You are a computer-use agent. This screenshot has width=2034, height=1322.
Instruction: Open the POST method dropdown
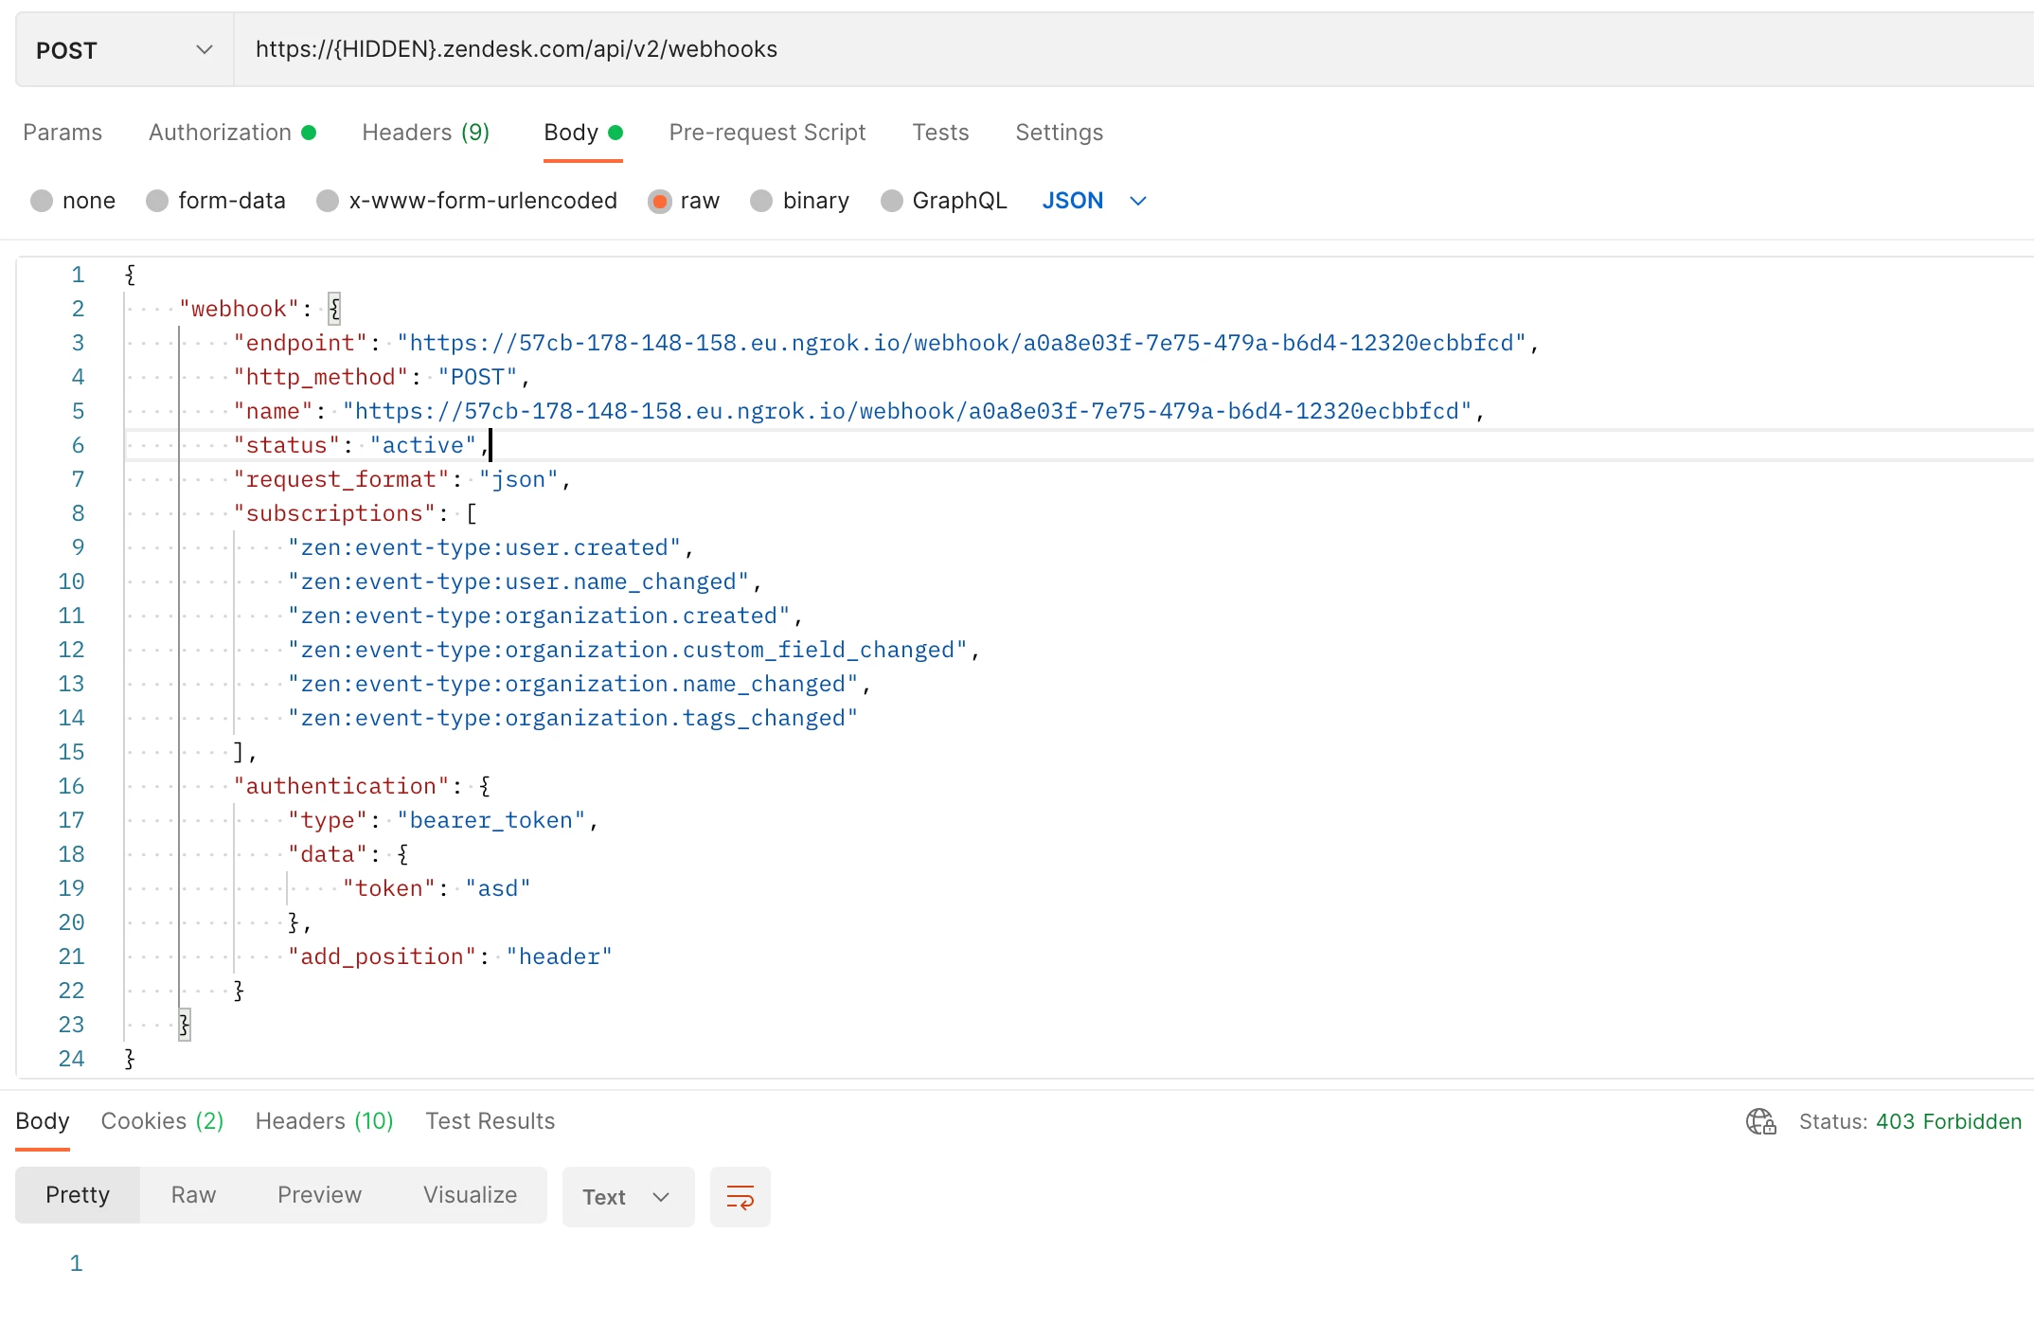pyautogui.click(x=124, y=50)
